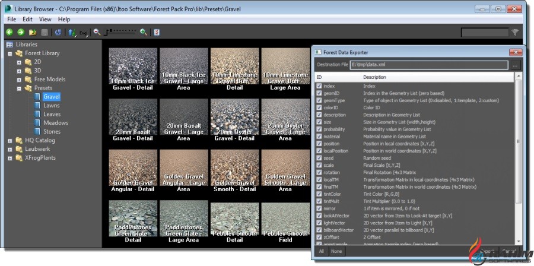Click the zoom in magnifier icon

pyautogui.click(x=143, y=32)
